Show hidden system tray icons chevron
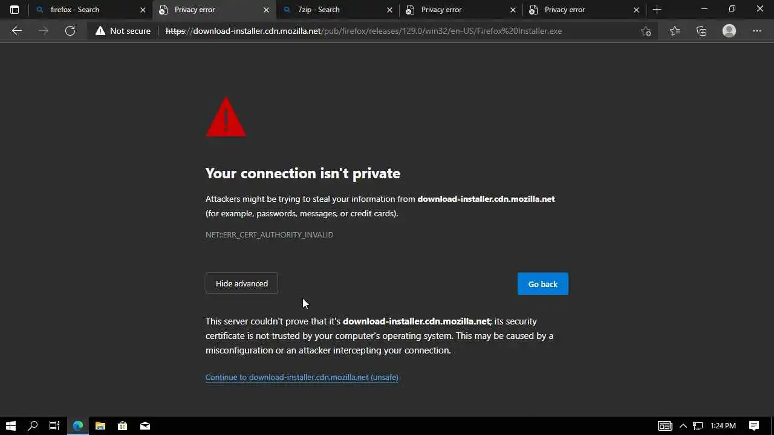The image size is (774, 435). click(x=683, y=426)
